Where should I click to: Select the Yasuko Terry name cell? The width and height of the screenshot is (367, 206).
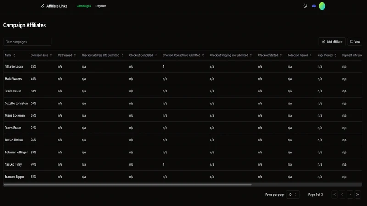[13, 164]
